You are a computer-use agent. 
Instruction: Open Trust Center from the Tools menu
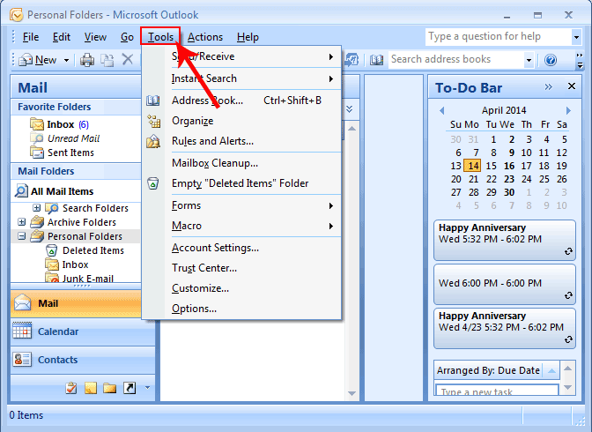click(x=253, y=268)
